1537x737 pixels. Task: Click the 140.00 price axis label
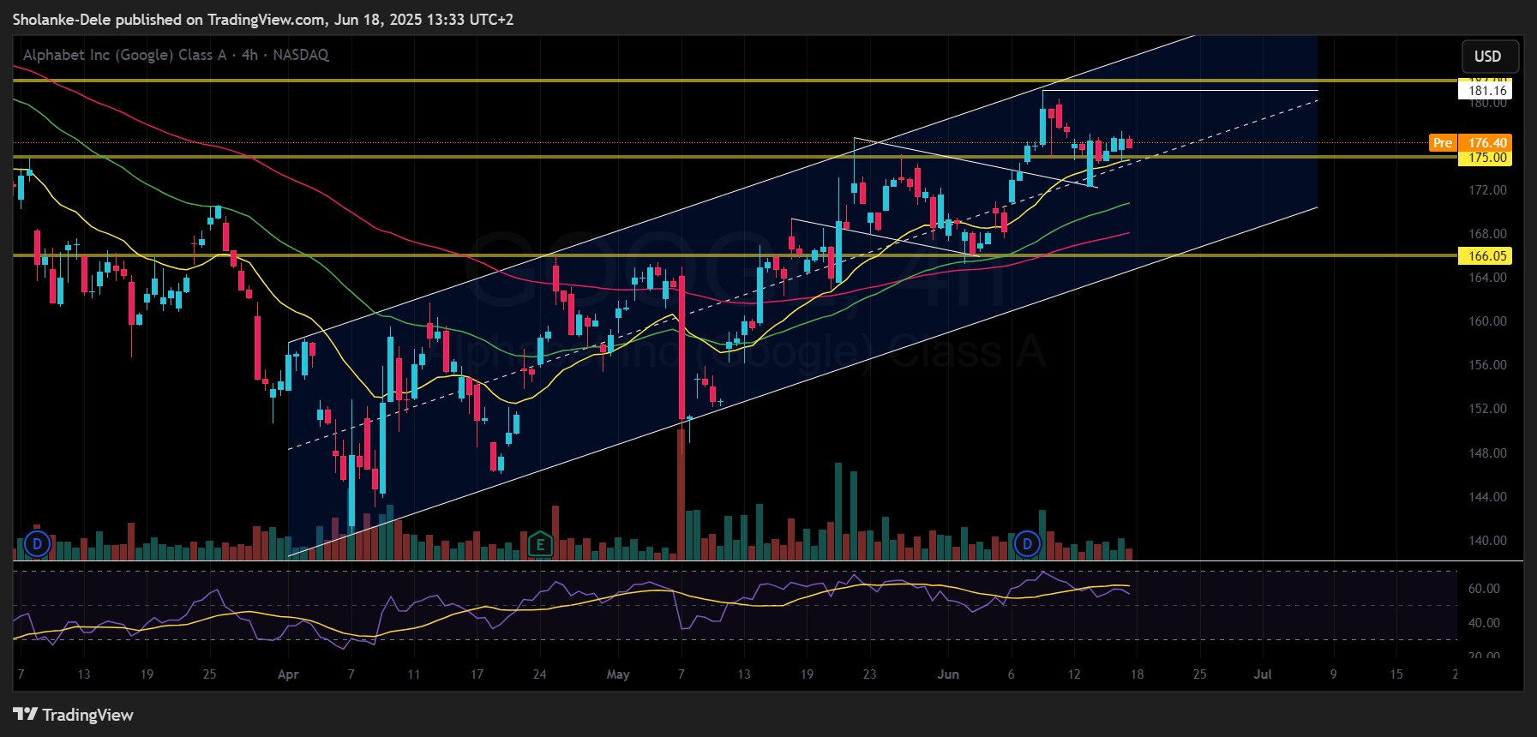[x=1487, y=541]
